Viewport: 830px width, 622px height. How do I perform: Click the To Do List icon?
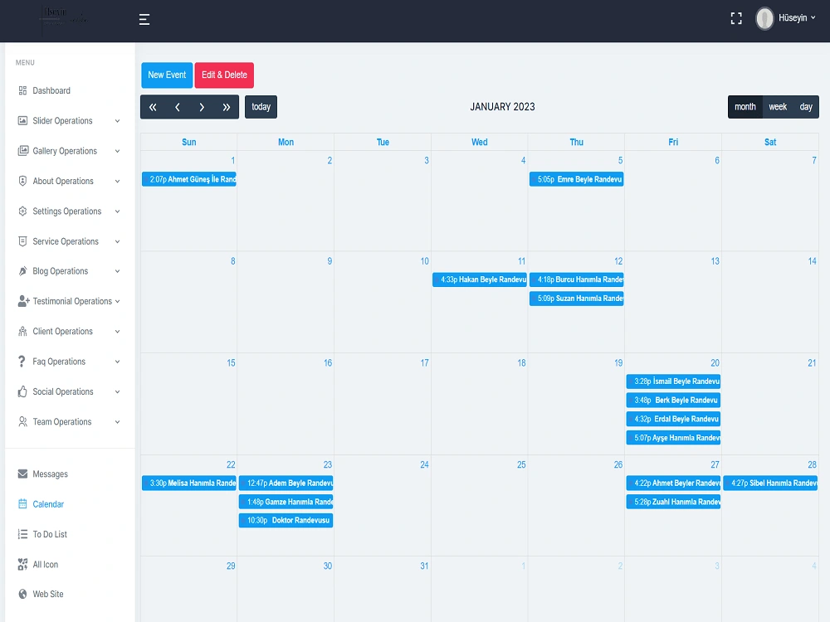[22, 534]
